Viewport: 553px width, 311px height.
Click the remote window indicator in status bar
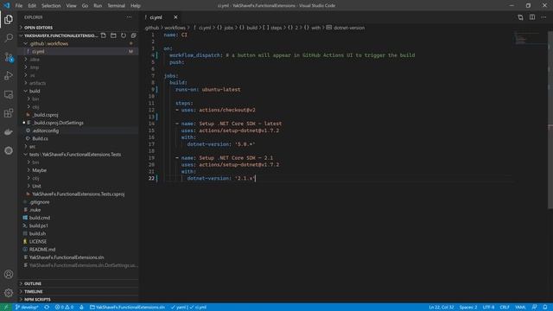click(x=6, y=308)
